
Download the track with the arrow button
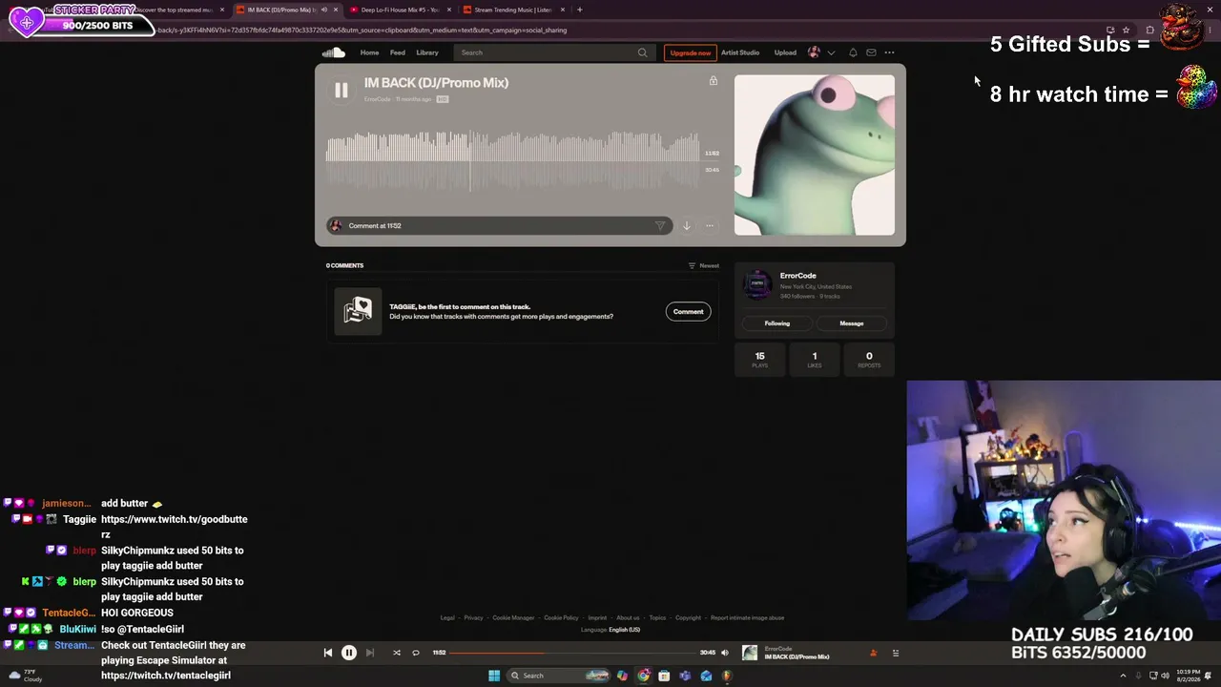tap(686, 226)
